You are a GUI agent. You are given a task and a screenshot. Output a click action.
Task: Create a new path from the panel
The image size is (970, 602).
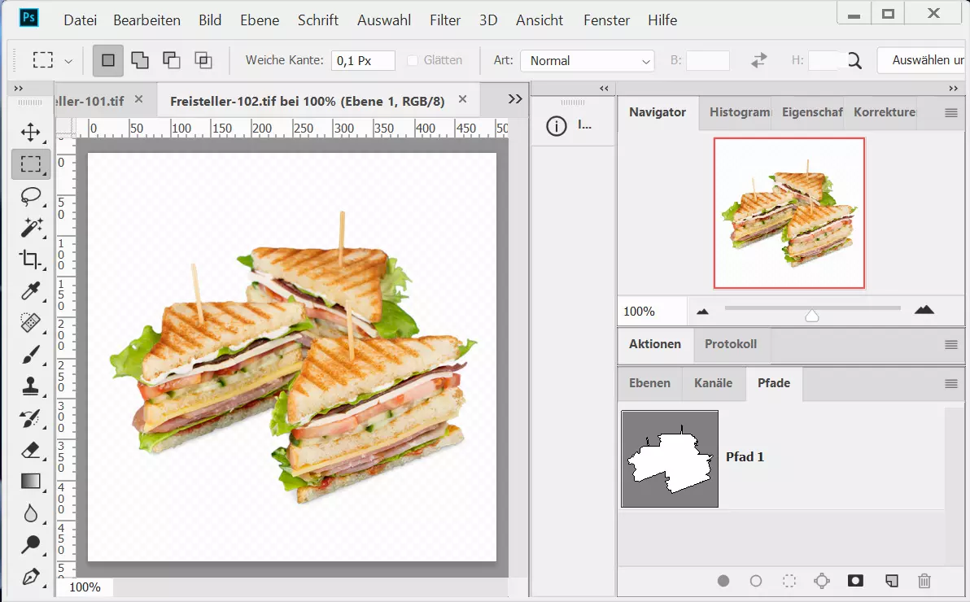[x=891, y=581]
